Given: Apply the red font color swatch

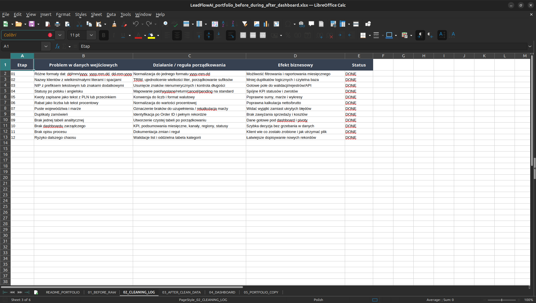Looking at the screenshot, I should point(139,35).
